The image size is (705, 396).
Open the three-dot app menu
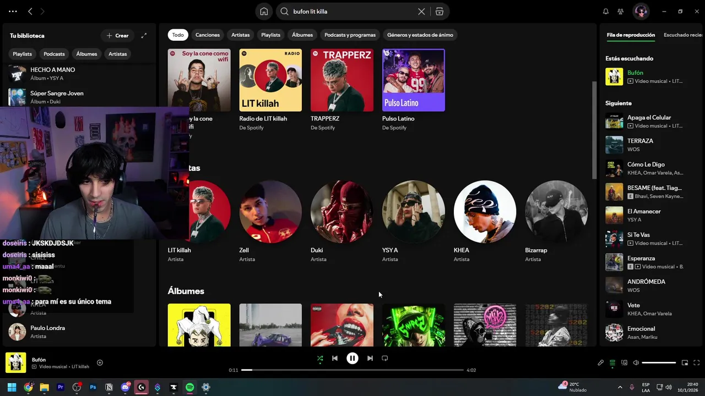pyautogui.click(x=13, y=12)
